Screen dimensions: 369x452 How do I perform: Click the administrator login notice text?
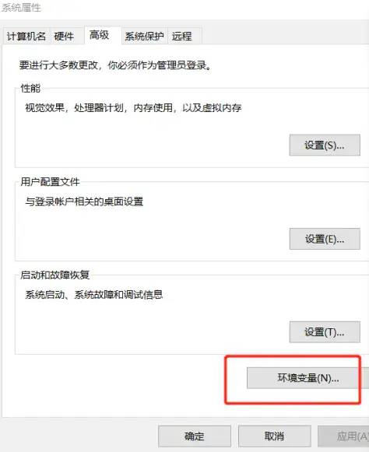coord(116,65)
